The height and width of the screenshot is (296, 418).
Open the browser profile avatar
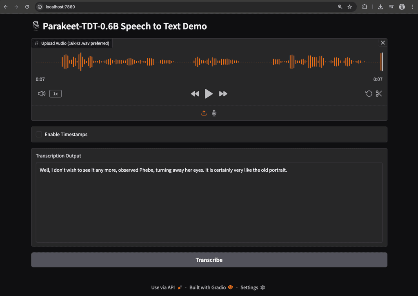(402, 7)
